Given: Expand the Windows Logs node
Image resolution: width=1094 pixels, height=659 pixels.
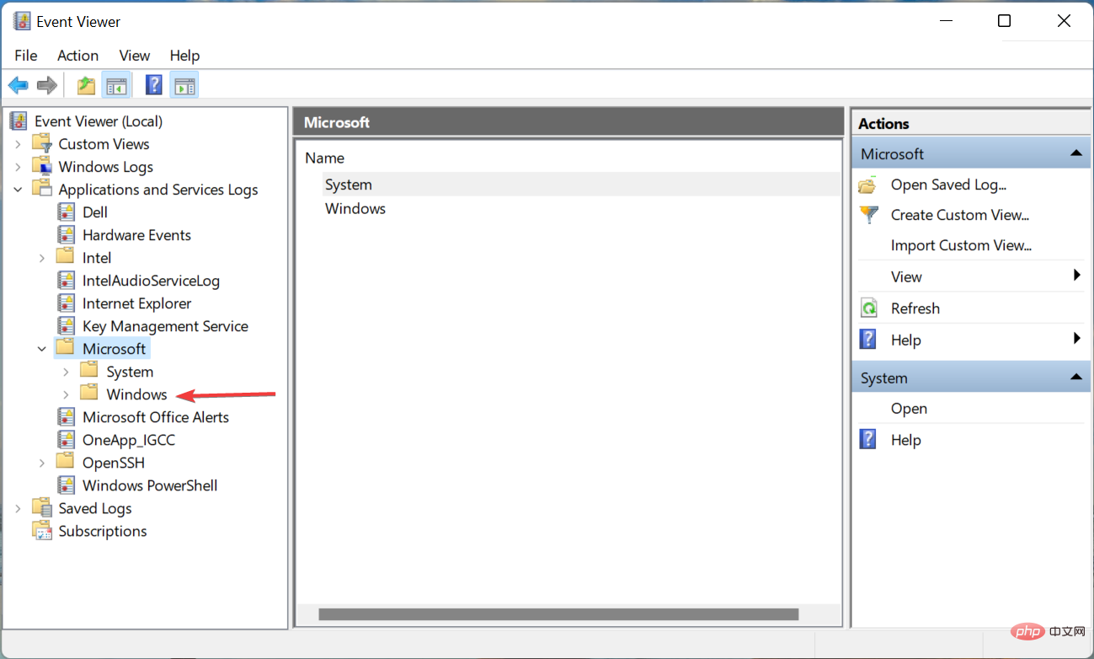Looking at the screenshot, I should [19, 167].
